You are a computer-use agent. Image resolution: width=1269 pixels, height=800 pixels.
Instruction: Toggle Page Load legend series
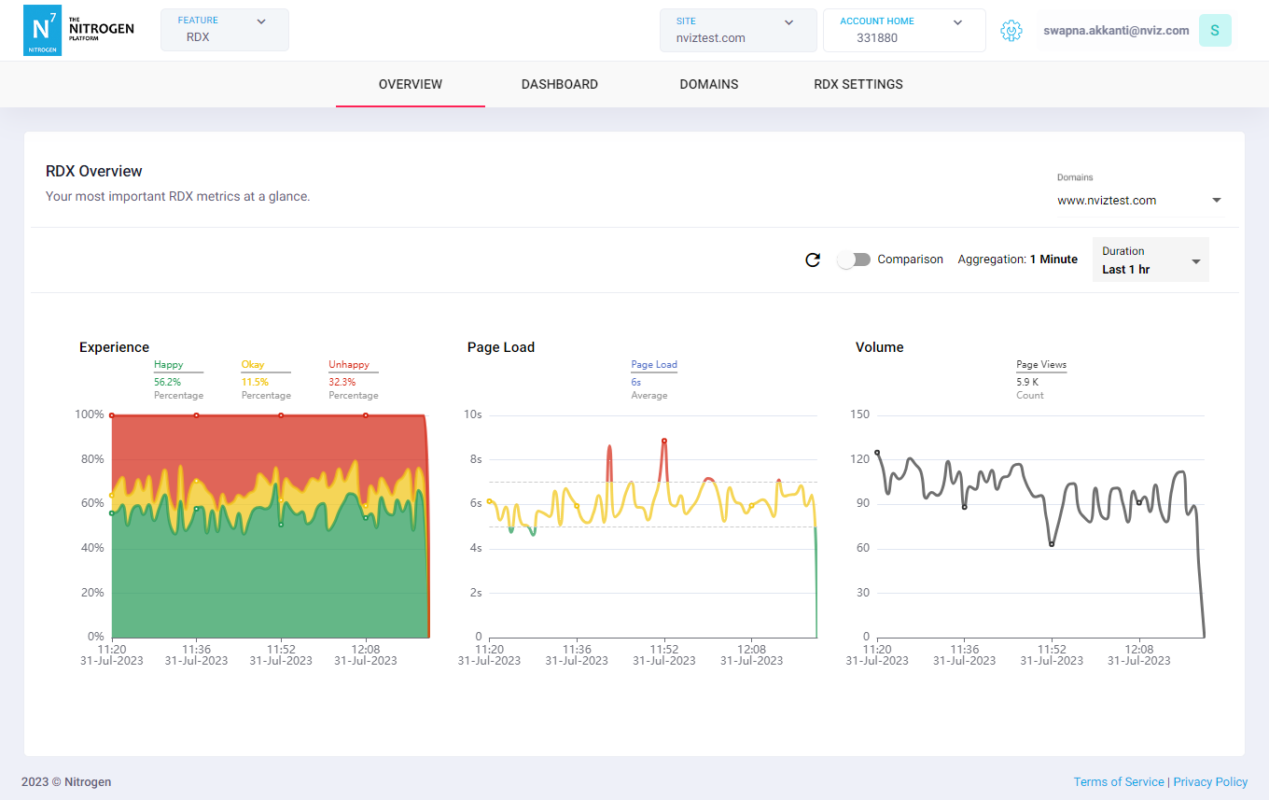coord(653,365)
